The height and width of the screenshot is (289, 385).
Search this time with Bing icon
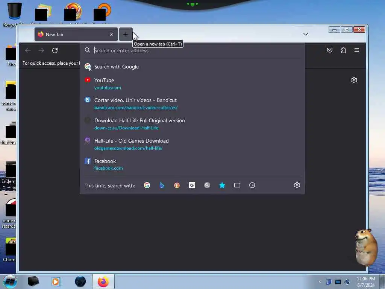point(162,185)
